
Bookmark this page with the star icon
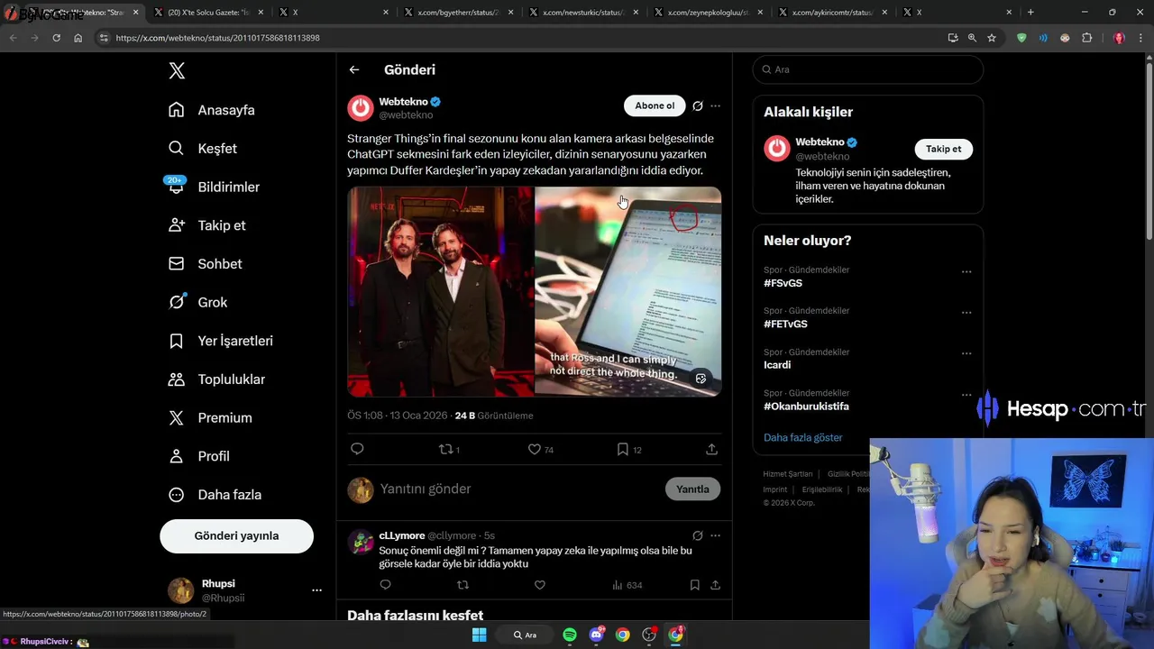(x=992, y=38)
